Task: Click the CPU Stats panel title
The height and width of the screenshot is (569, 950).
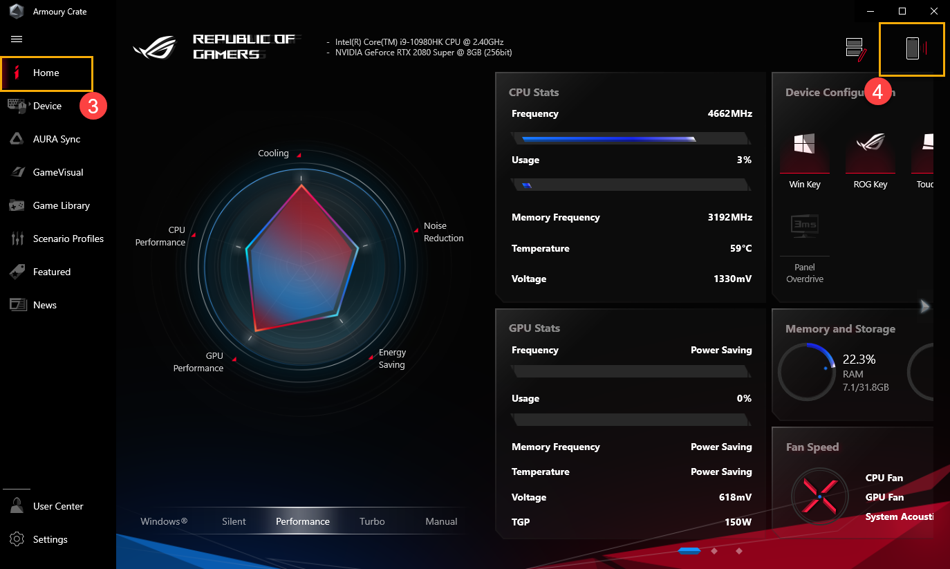Action: (534, 93)
